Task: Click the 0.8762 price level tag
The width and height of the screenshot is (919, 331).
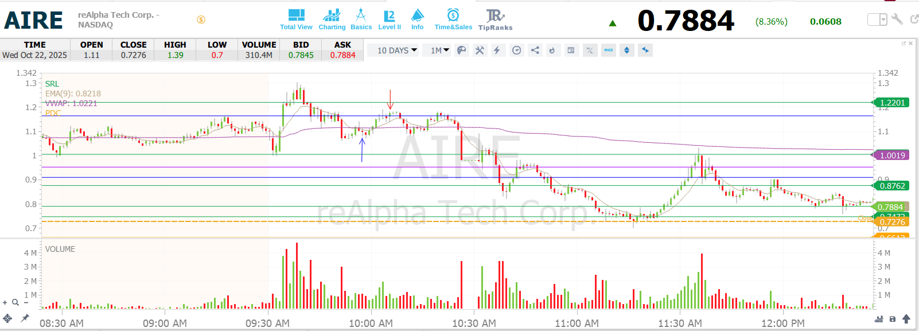Action: point(891,186)
